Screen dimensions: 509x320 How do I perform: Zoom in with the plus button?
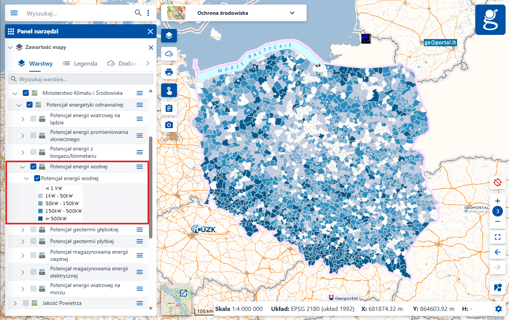click(497, 201)
